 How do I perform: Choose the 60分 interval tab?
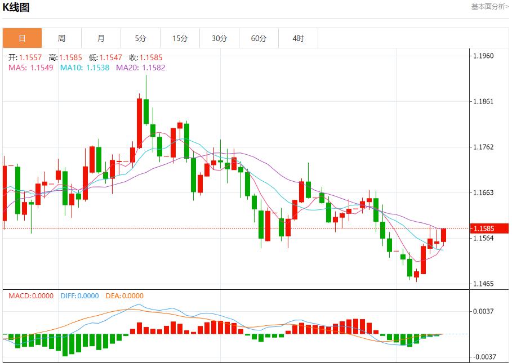(259, 38)
